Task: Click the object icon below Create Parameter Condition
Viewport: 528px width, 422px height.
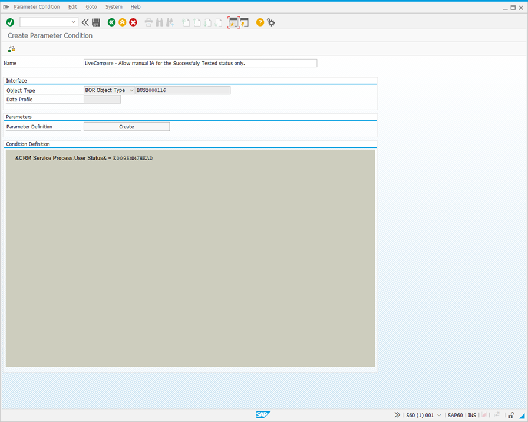Action: coord(11,49)
